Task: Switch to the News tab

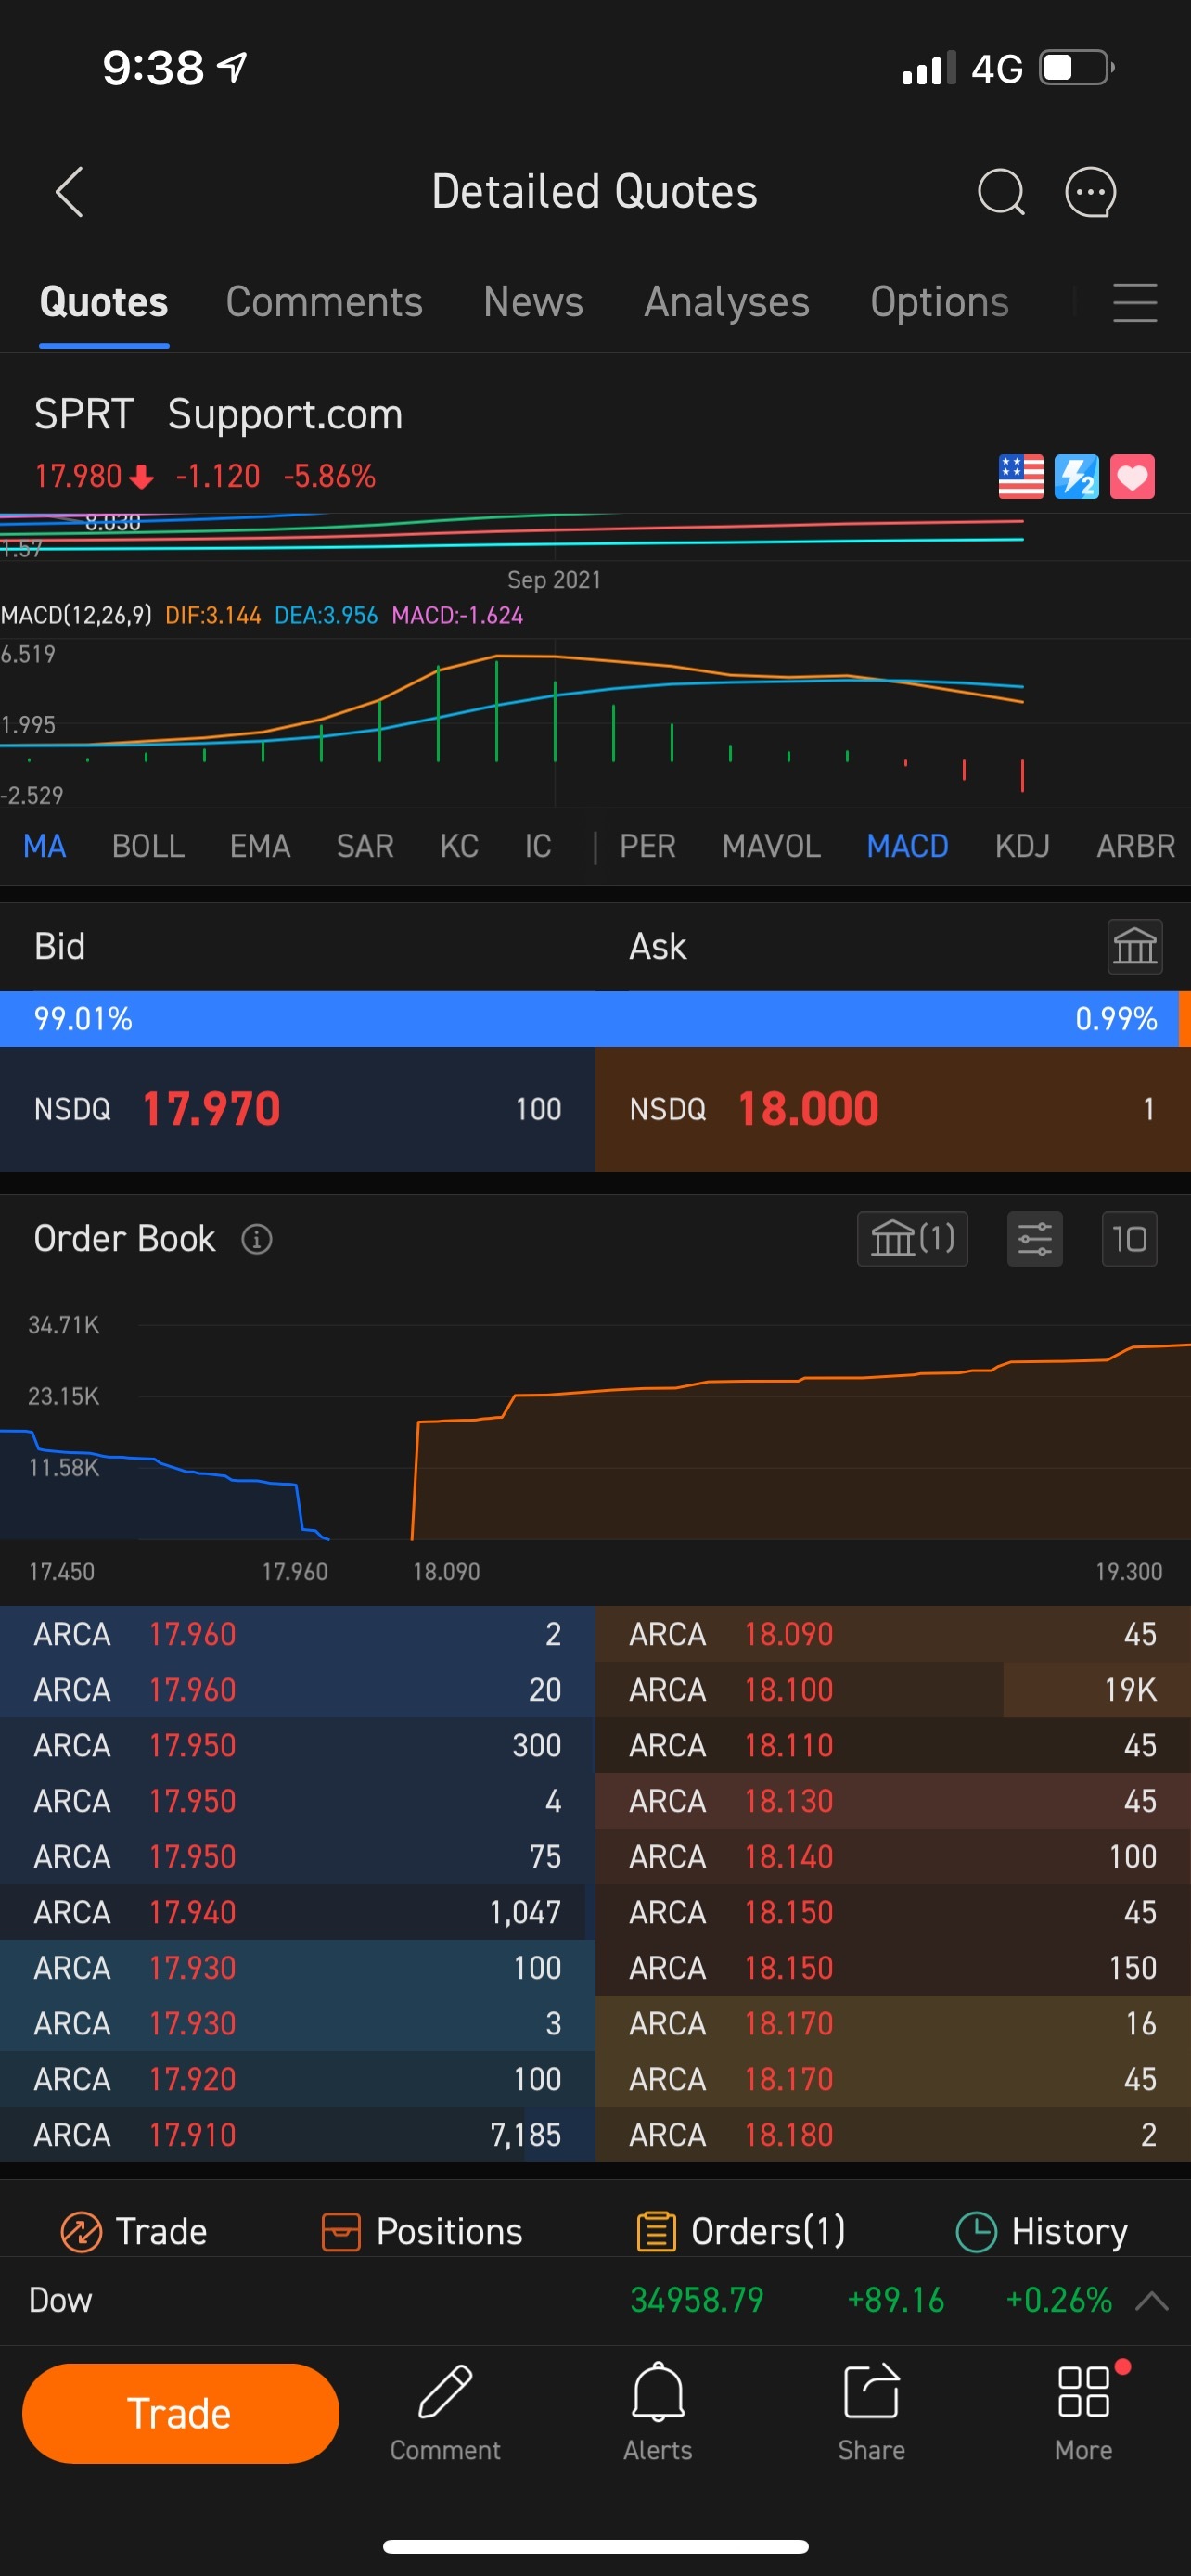Action: [533, 302]
